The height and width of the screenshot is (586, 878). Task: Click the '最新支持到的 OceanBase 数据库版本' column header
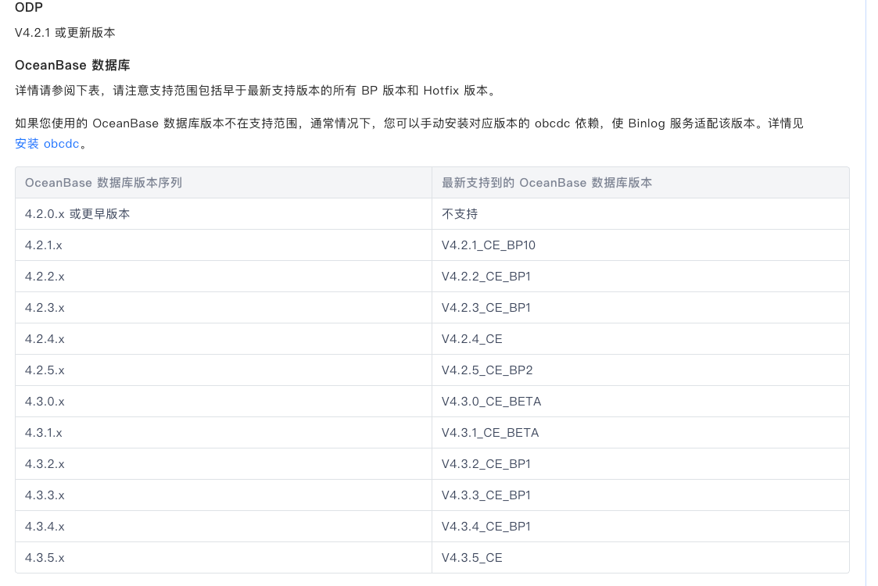(x=640, y=183)
